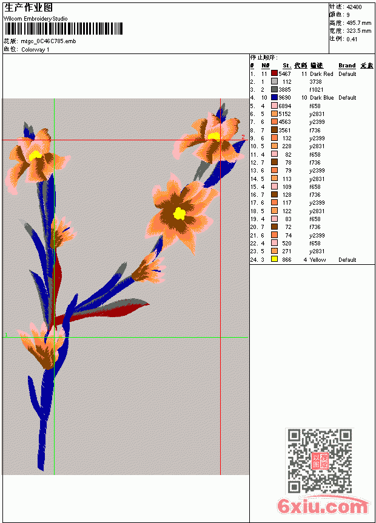Screen dimensions: 376x523
Task: Click the barcode under Wilcom EmbroideryStudio
Action: 64,29
